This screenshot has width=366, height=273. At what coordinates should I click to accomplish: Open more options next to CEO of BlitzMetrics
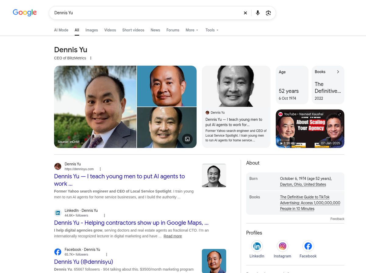click(x=91, y=58)
